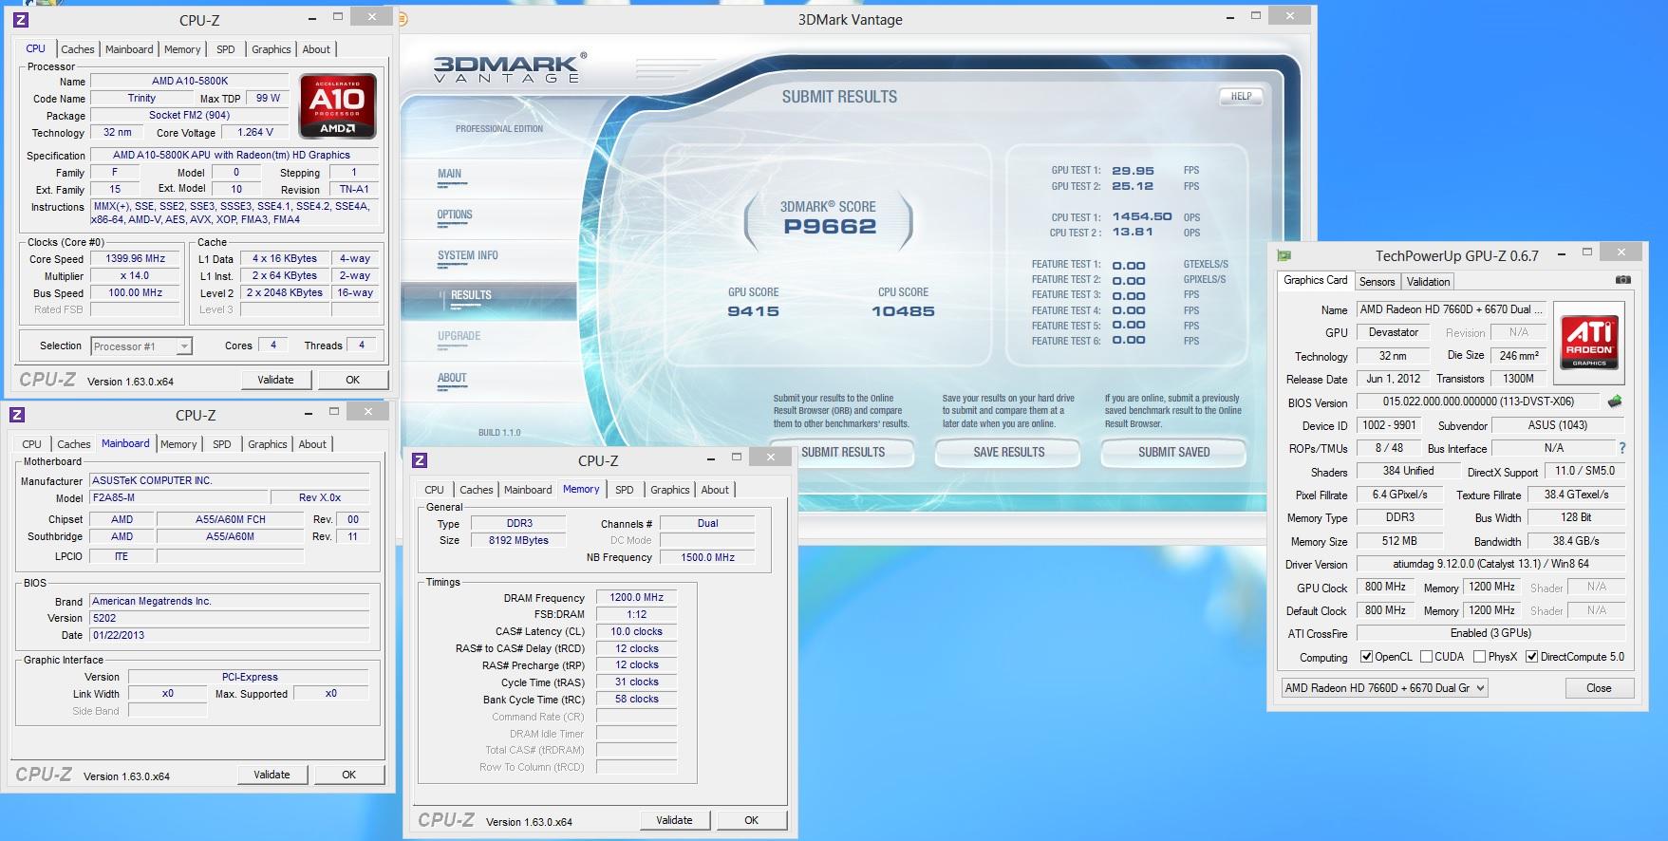Click OK in the Mainboard window

click(x=348, y=775)
